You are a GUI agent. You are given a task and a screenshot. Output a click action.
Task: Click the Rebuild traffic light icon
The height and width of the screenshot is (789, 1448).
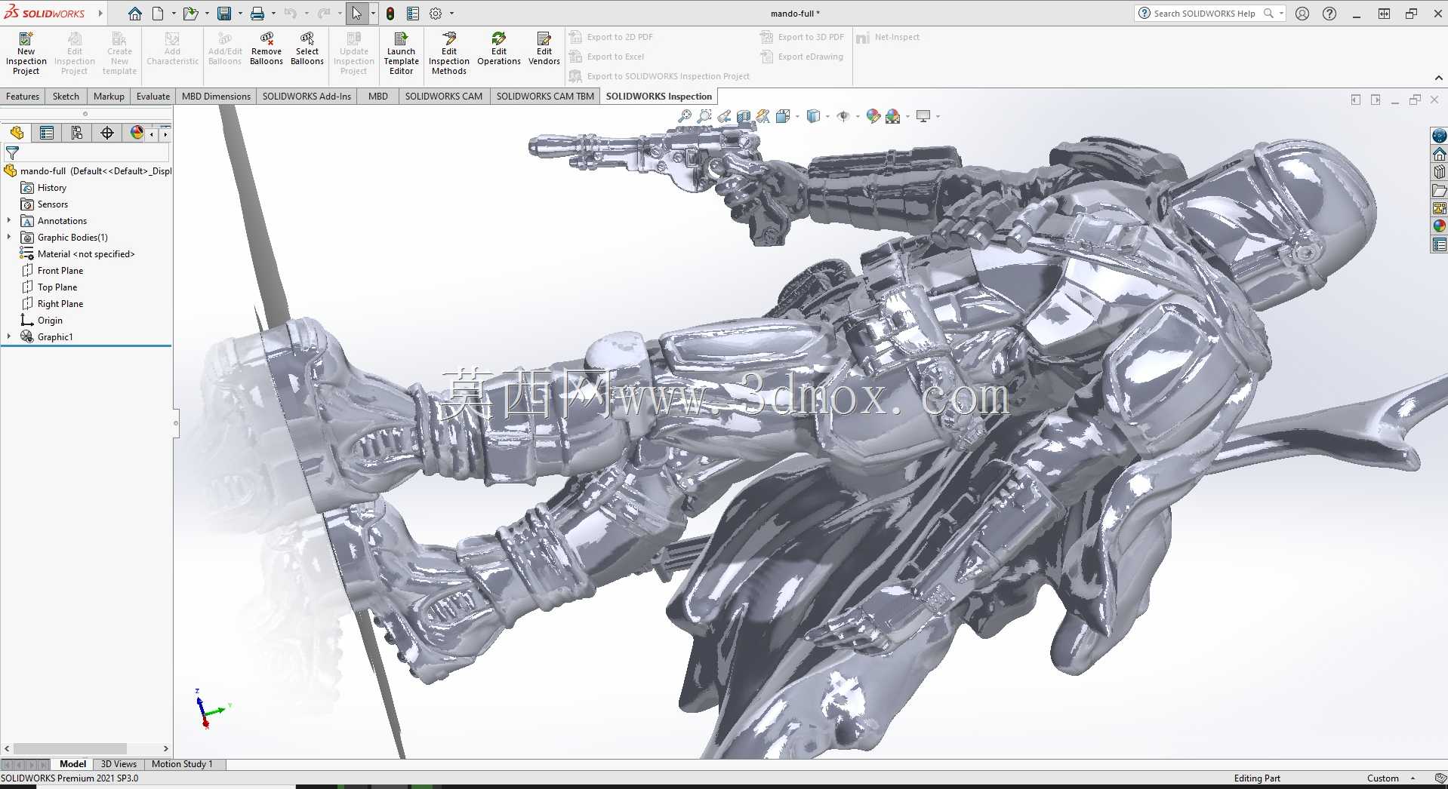(x=390, y=14)
